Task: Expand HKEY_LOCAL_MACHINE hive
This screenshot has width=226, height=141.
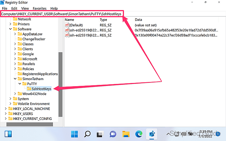Action: [5, 109]
